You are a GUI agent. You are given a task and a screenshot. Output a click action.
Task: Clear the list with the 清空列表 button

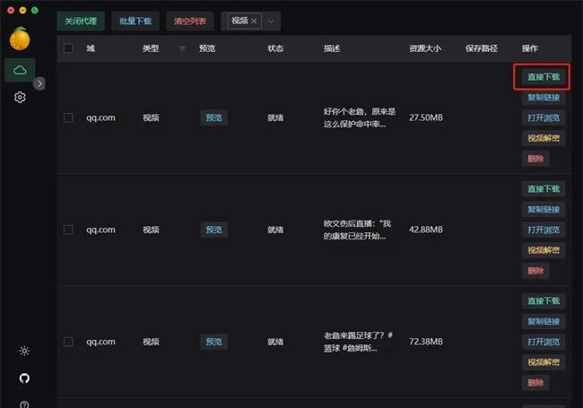[x=190, y=22]
